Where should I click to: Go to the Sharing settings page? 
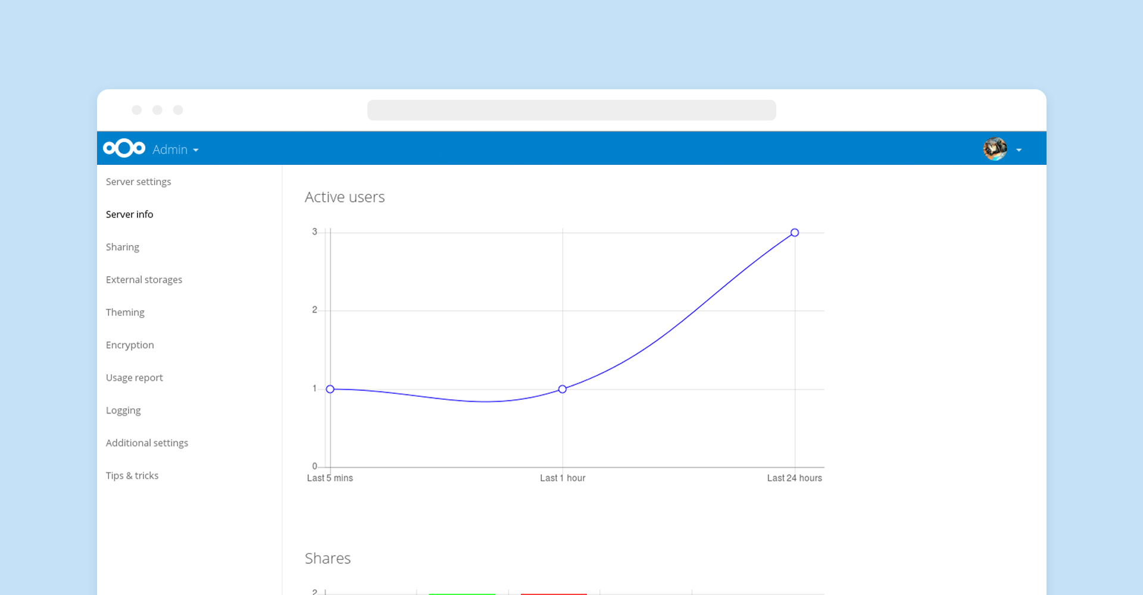point(122,247)
